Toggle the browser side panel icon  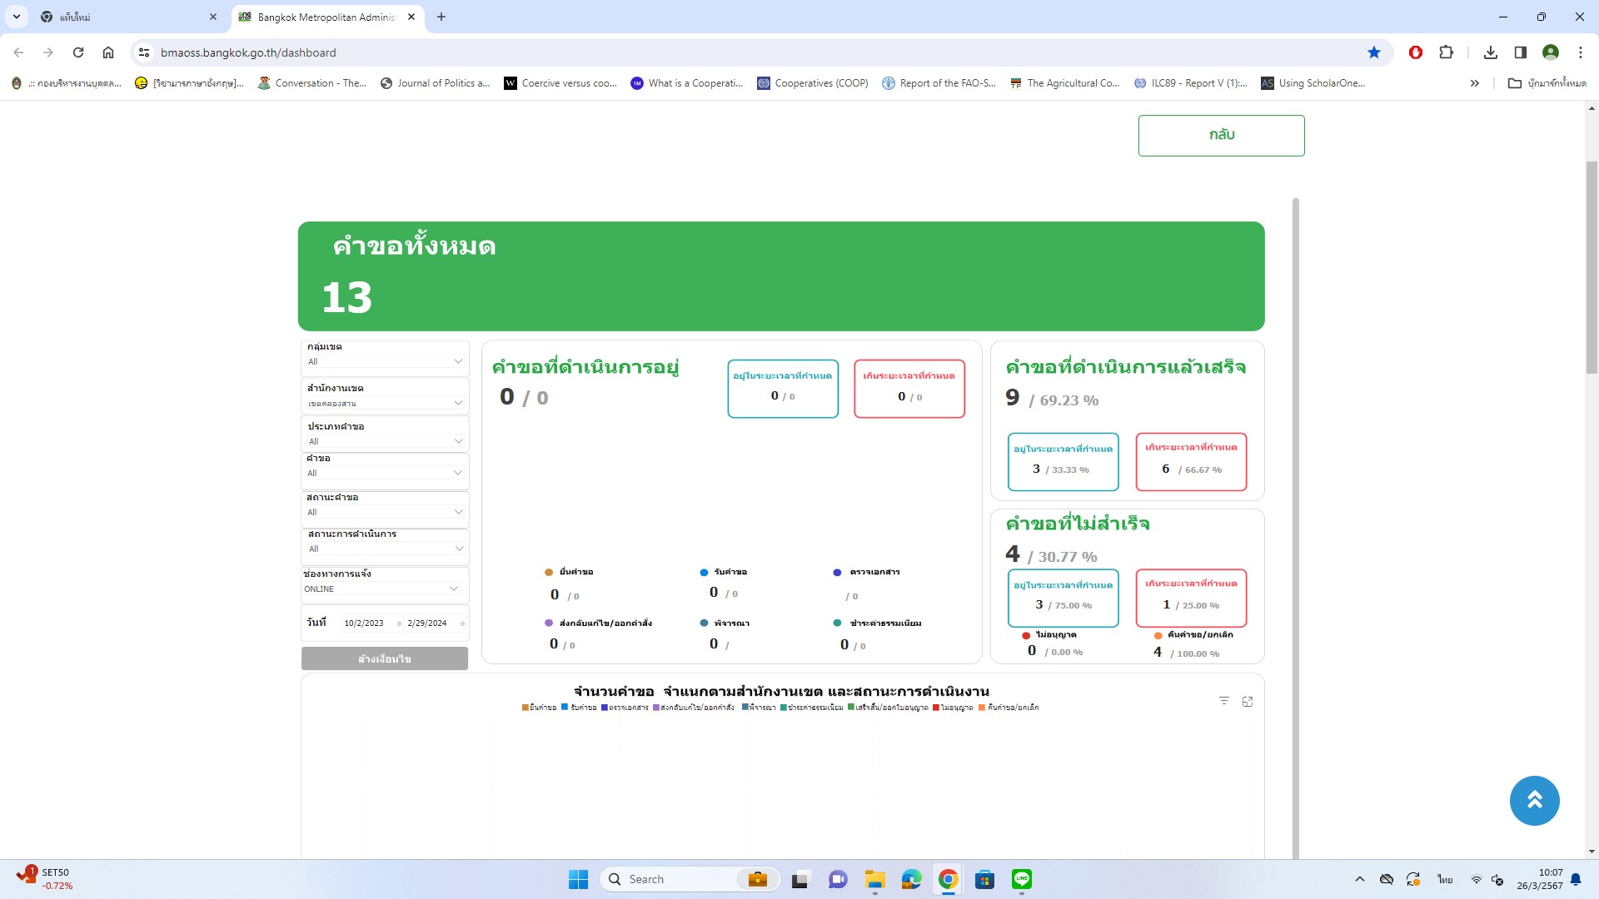tap(1521, 52)
